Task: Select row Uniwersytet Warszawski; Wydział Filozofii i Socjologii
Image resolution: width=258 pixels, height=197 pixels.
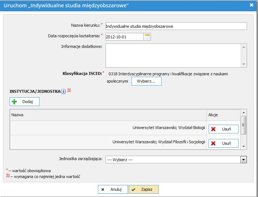Action: pos(108,142)
